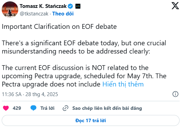
Task: Click the chain link copy icon
Action: click(x=65, y=108)
